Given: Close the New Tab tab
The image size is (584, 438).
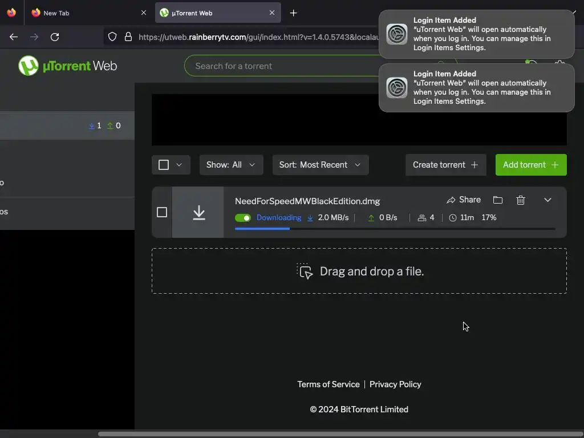Looking at the screenshot, I should point(143,13).
